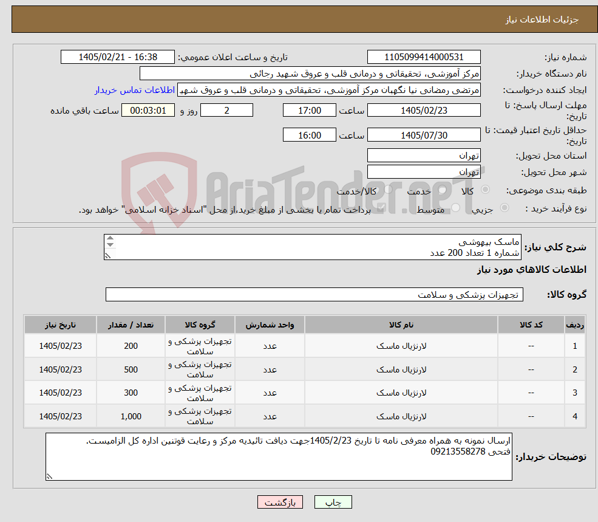Click لارنژیال ماسک in row 1
Viewport: 598px width, 522px height.
pyautogui.click(x=401, y=346)
